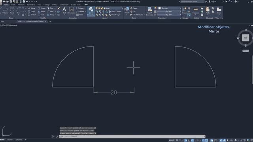Select the Leader annotation tool
Image resolution: width=253 pixels, height=142 pixels.
point(80,11)
